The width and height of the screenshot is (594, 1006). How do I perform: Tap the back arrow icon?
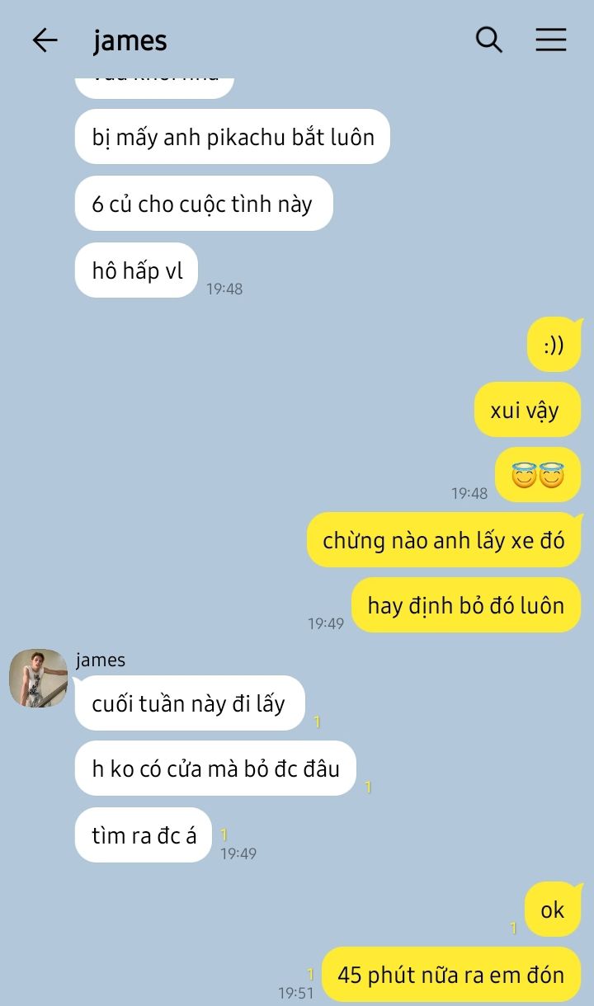pos(45,40)
